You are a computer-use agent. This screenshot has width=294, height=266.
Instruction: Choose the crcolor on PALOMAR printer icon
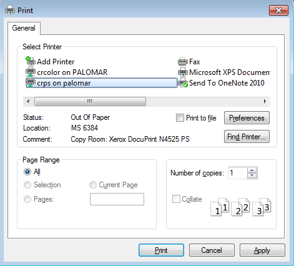click(31, 72)
